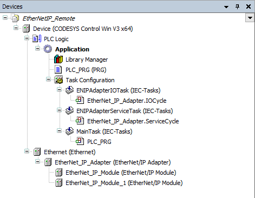This screenshot has width=255, height=198.
Task: Click the EtherNet_IP_Adapter.IOCycle call icon
Action: point(80,100)
